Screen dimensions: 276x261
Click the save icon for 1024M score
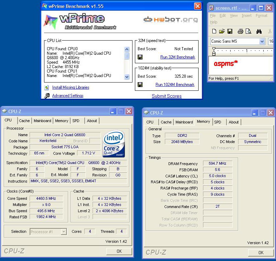point(140,85)
